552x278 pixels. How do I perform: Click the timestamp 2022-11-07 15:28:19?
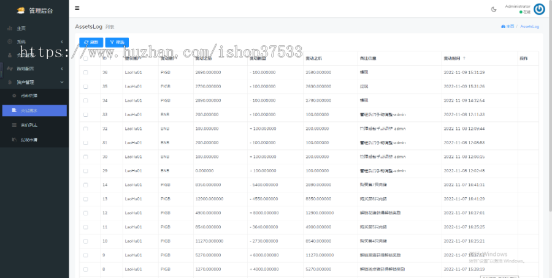click(x=464, y=269)
